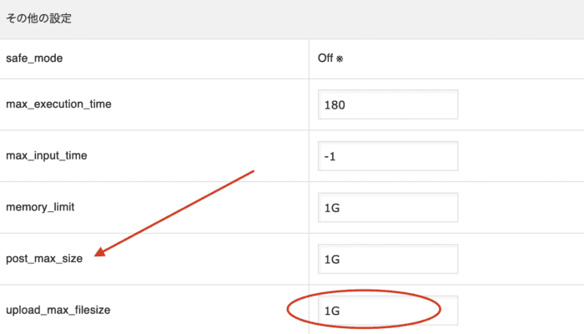584x334 pixels.
Task: Click the upload_max_filesize field circled in red
Action: click(x=388, y=310)
